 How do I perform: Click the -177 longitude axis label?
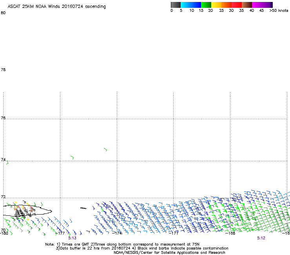60,233
